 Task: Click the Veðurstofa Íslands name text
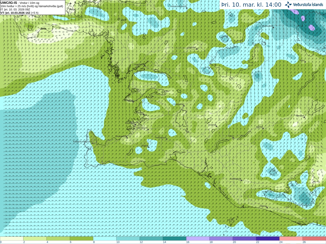pyautogui.click(x=308, y=5)
